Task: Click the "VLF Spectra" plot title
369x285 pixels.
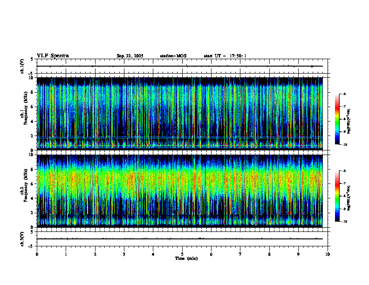Action: point(53,56)
